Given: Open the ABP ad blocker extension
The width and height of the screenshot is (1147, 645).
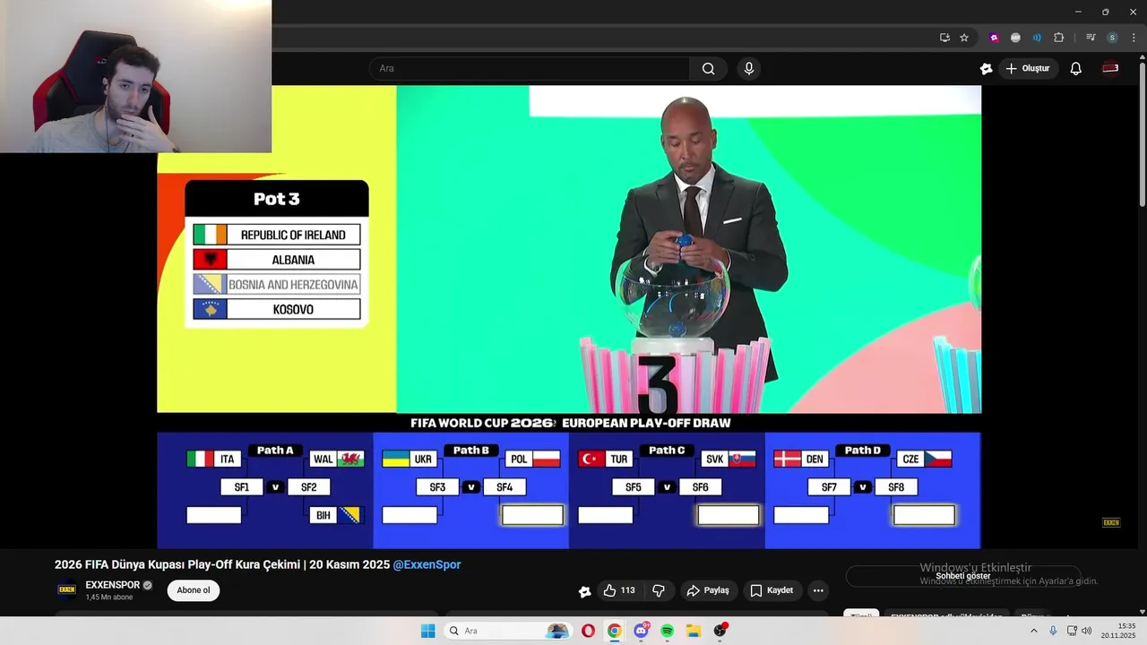Looking at the screenshot, I should 1015,38.
